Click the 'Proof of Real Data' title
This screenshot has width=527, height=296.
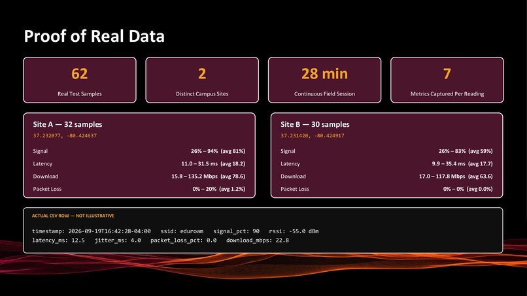click(94, 37)
